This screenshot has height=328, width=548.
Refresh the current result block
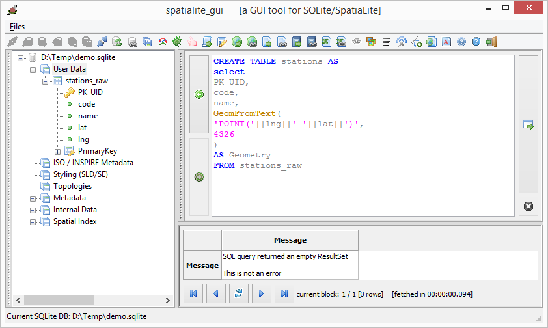(x=239, y=294)
